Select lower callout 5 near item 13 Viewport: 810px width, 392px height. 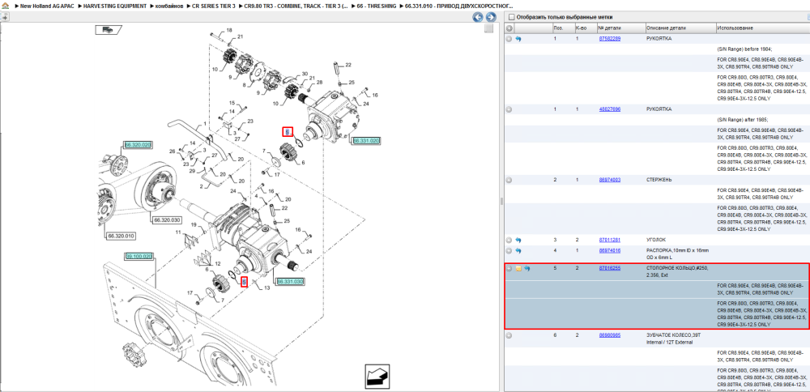pos(245,282)
